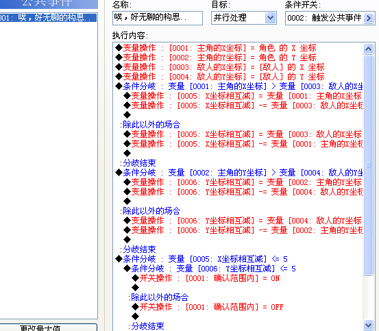Select the 开关操作 确认范围内 = OFF line
Viewport: 379px width, 331px height.
[x=208, y=307]
